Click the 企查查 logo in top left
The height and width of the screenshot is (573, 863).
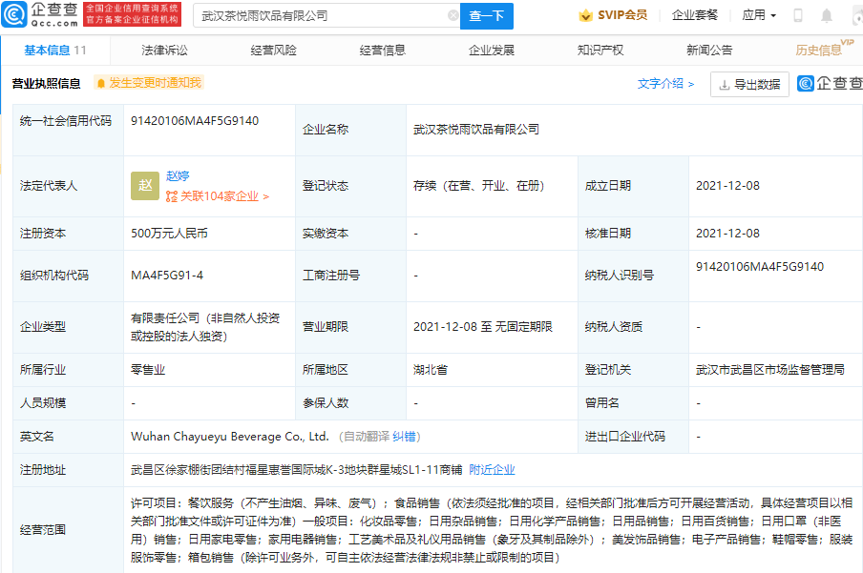pyautogui.click(x=39, y=15)
